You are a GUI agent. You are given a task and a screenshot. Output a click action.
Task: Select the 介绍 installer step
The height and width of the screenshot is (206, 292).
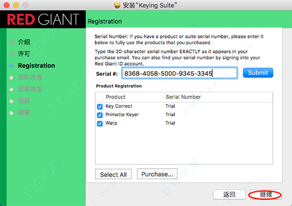click(x=24, y=42)
